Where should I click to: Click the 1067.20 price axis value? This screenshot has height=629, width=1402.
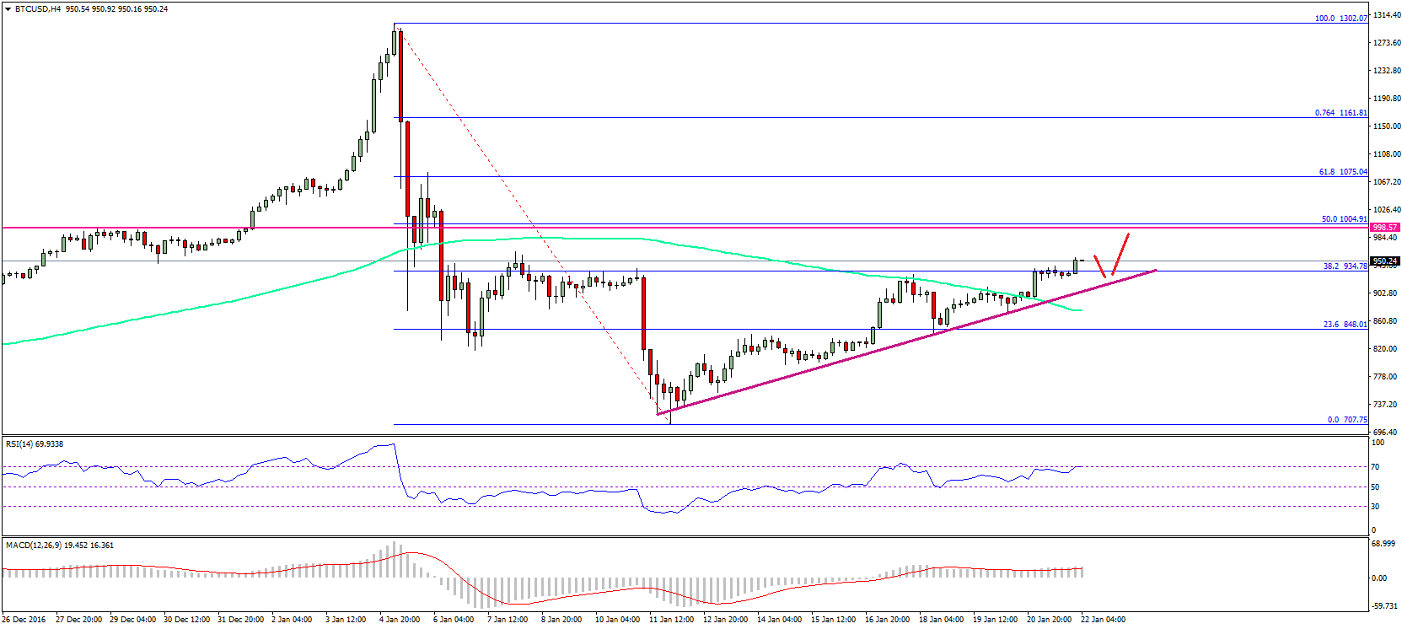1387,182
